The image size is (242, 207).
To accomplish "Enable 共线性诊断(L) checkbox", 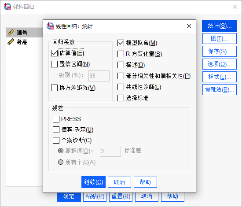I will point(121,87).
